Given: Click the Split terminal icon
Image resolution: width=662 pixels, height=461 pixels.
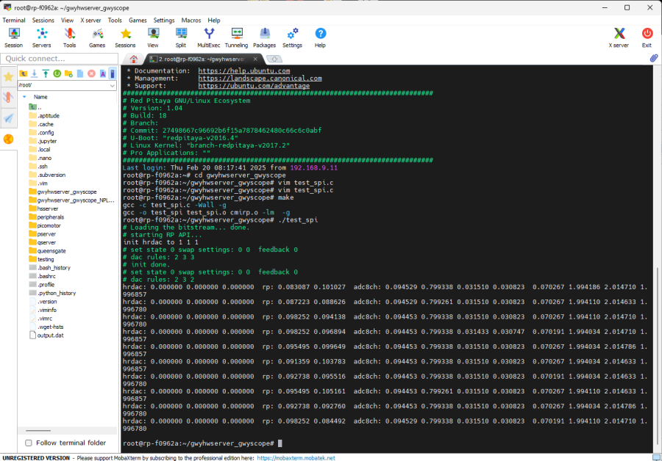Looking at the screenshot, I should pyautogui.click(x=181, y=37).
